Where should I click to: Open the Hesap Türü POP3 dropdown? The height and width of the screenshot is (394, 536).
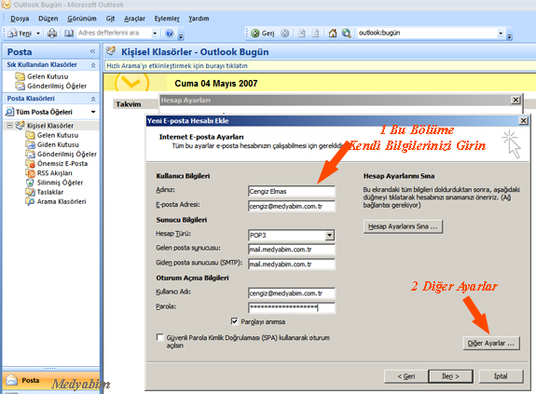(x=329, y=236)
